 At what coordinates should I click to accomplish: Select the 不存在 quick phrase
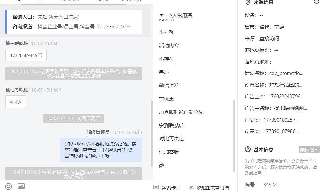coord(166,59)
